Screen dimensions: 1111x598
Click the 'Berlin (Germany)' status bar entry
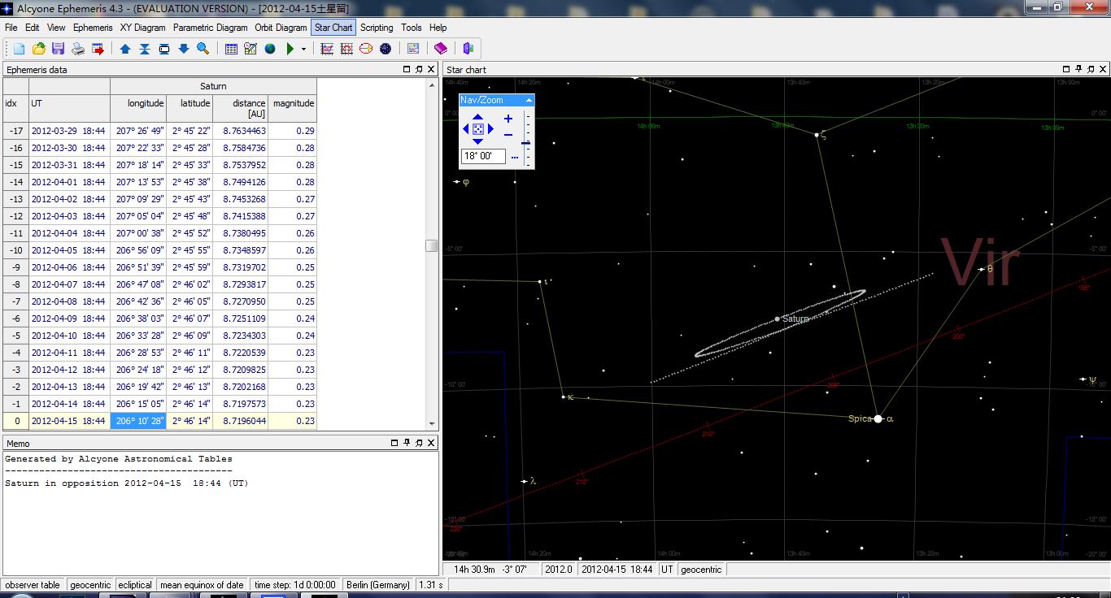tap(378, 585)
